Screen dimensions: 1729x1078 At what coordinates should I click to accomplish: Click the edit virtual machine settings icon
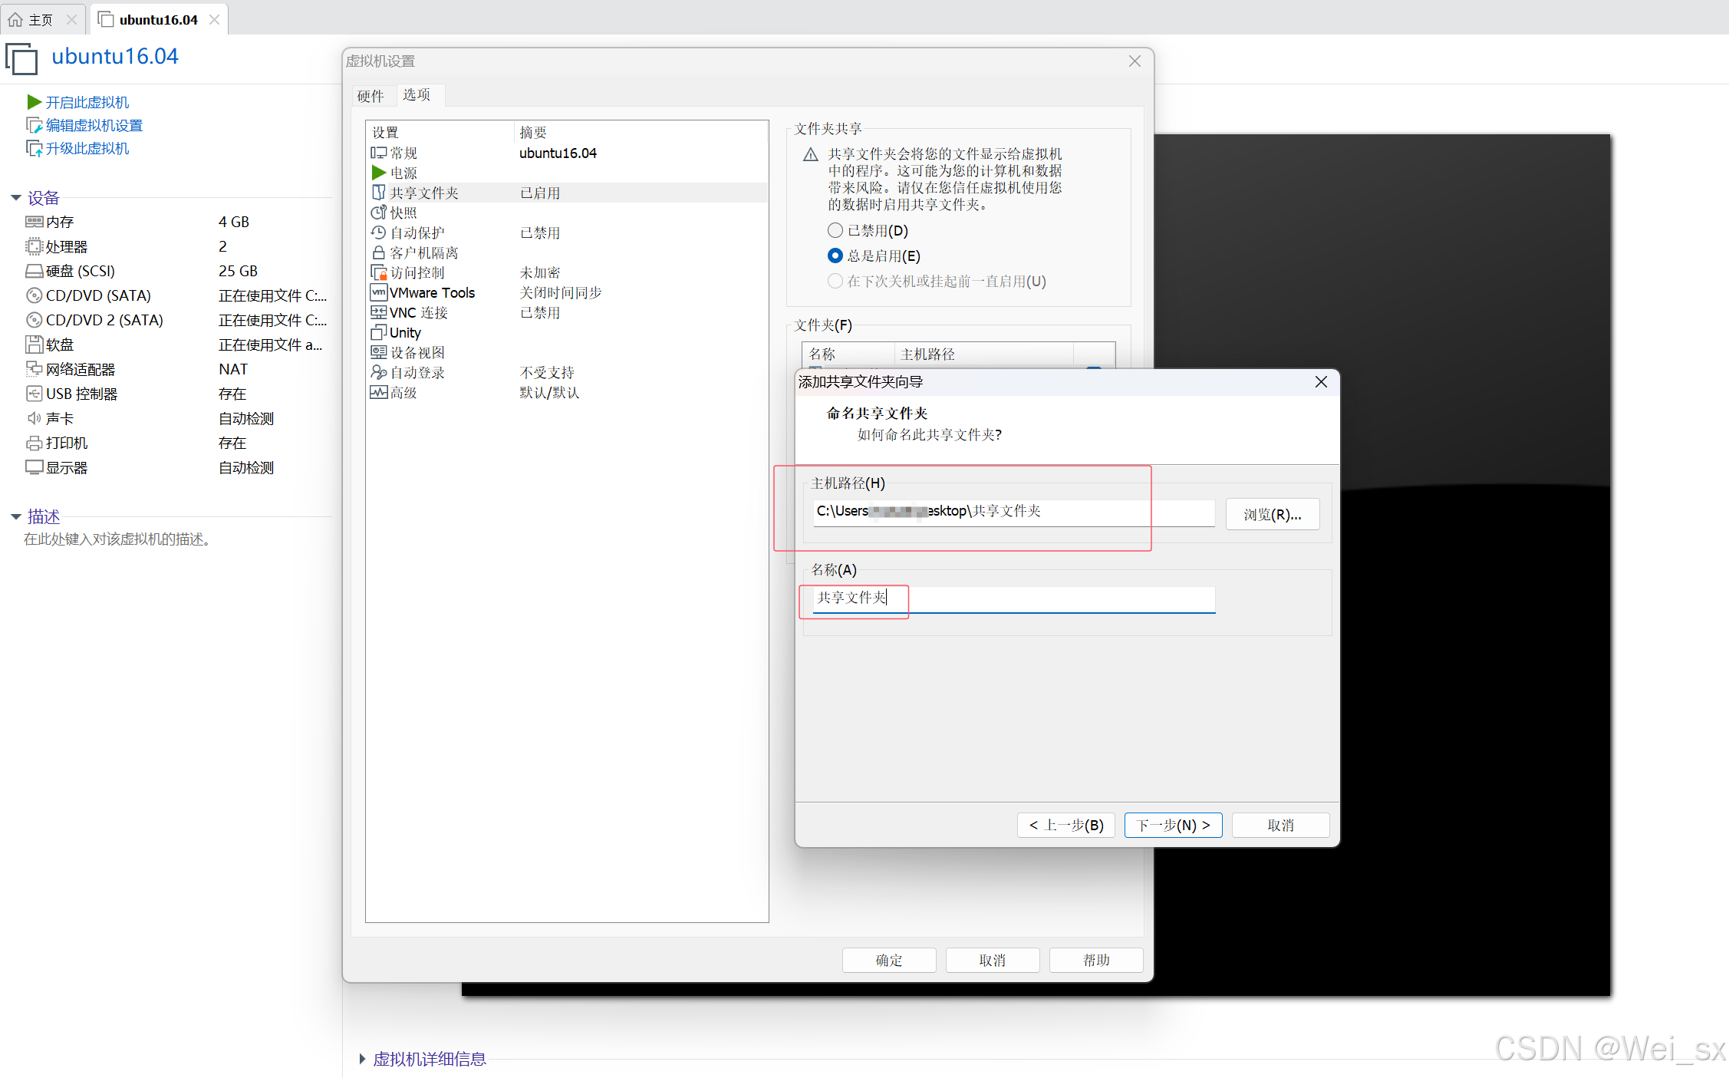click(x=33, y=125)
